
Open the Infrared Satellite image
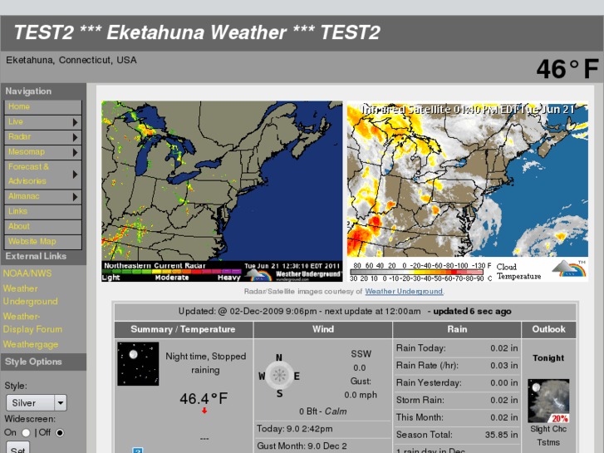[x=468, y=191]
